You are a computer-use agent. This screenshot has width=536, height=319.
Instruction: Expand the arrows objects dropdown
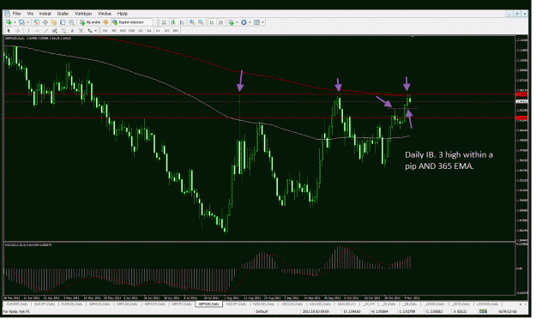(x=96, y=31)
